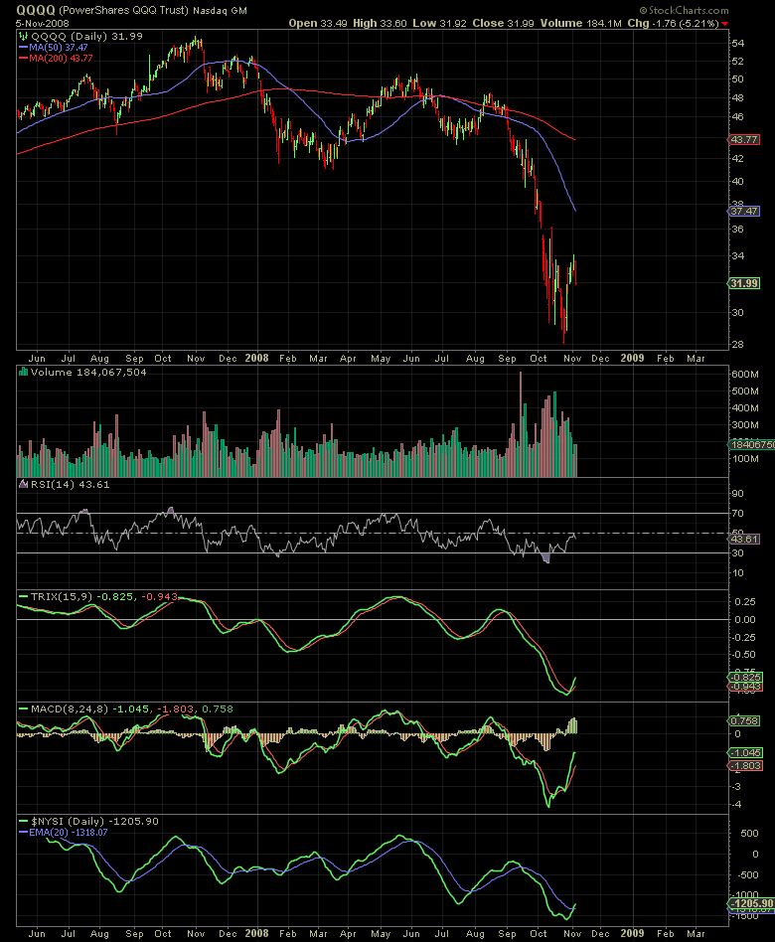The width and height of the screenshot is (775, 942).
Task: Click the 2008 label on bottom NYSI time axis
Action: pos(256,933)
